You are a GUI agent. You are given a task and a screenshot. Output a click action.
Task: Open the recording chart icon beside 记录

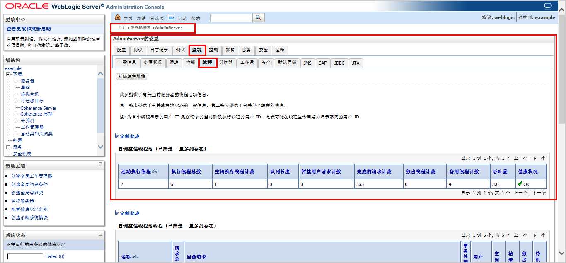[x=171, y=18]
